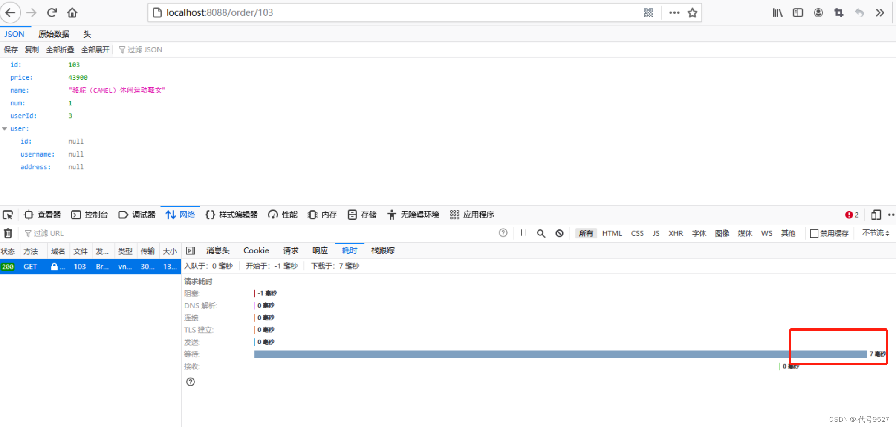896x427 pixels.
Task: Filter requests by 图像
Action: (722, 233)
